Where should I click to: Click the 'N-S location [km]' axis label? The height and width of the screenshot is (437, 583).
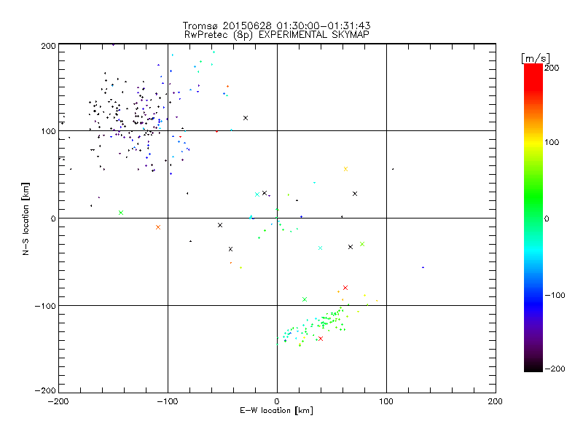[26, 219]
